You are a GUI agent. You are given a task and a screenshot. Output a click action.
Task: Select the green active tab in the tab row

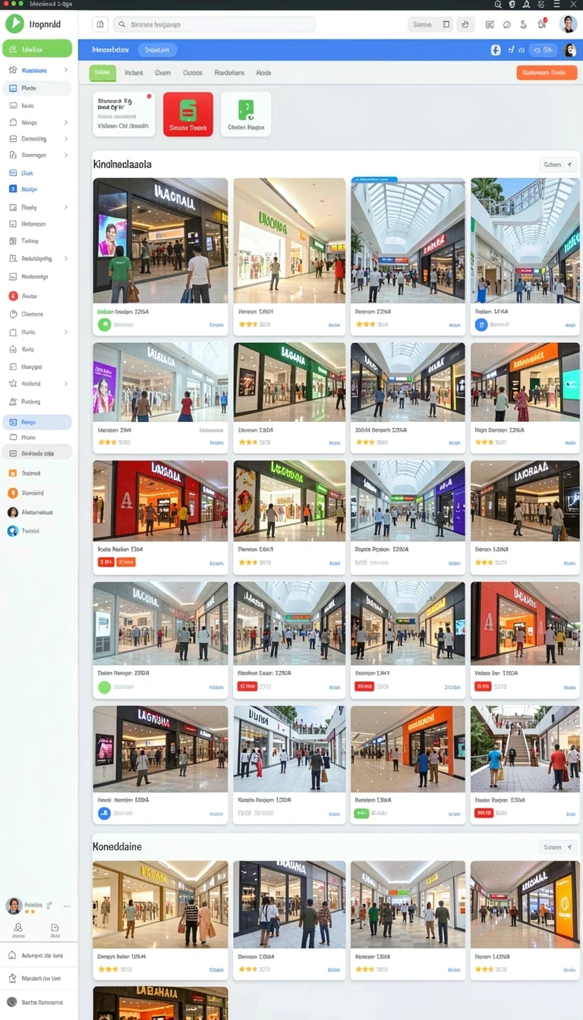[102, 73]
